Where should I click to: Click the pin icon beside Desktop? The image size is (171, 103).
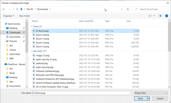click(24, 28)
